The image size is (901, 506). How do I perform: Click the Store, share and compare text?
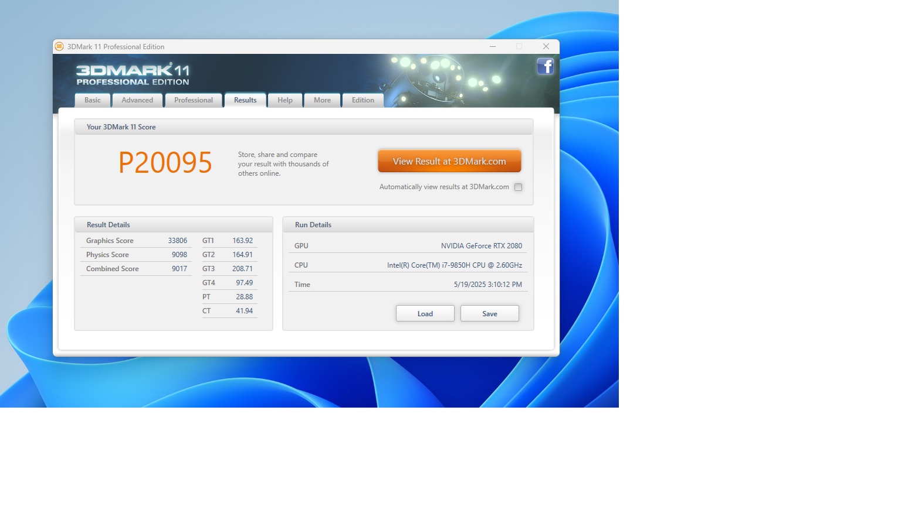tap(283, 164)
